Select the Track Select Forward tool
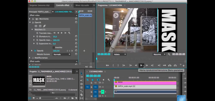The image size is (215, 101). [x=81, y=77]
